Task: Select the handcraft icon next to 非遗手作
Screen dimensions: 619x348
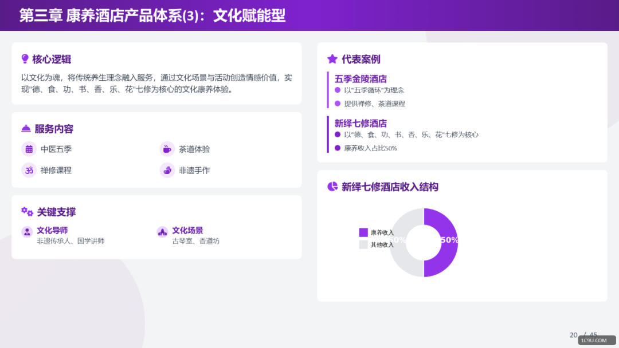Action: [x=167, y=170]
